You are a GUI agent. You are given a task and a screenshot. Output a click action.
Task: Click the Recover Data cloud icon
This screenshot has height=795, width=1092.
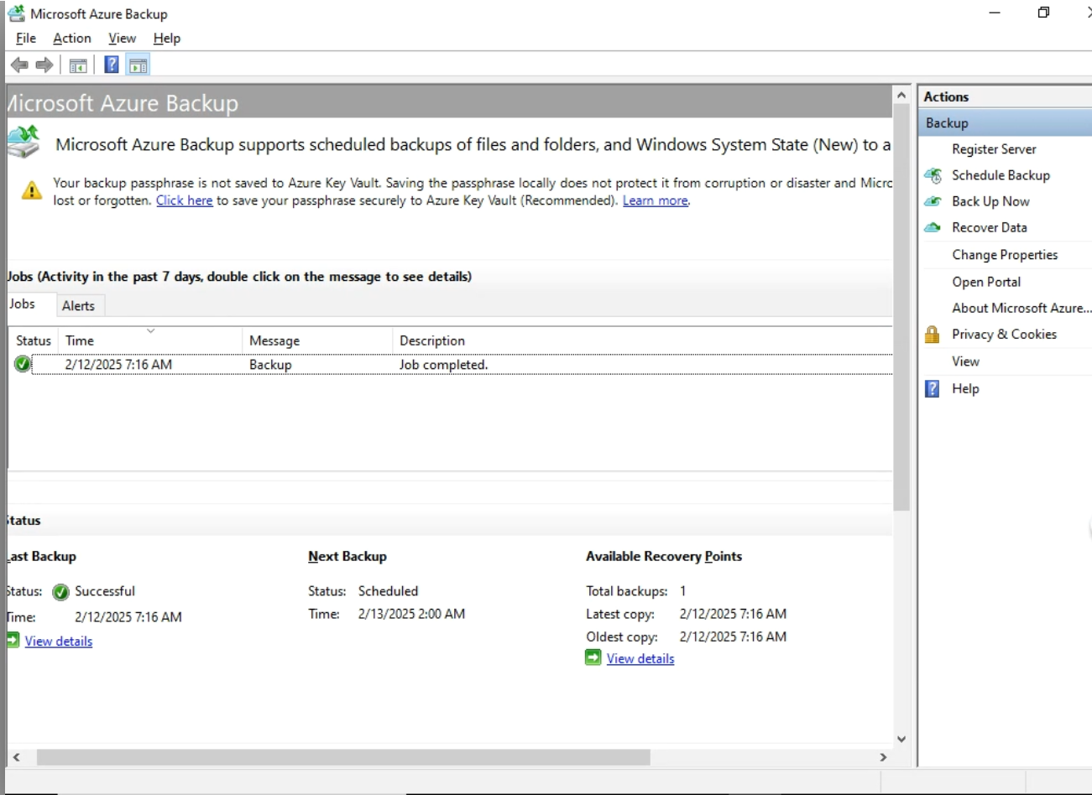point(933,227)
